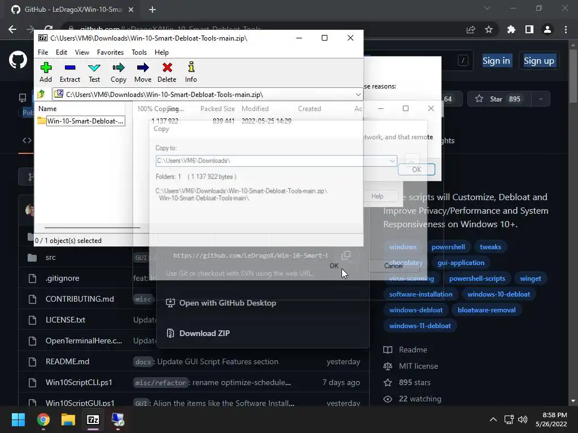Click the Copy toolbar icon in 7-Zip
578x433 pixels.
(x=119, y=72)
